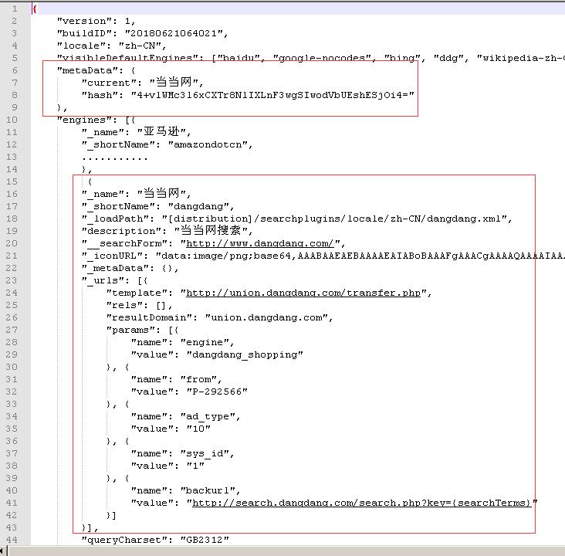Click the value "1" on line 38

pyautogui.click(x=195, y=466)
